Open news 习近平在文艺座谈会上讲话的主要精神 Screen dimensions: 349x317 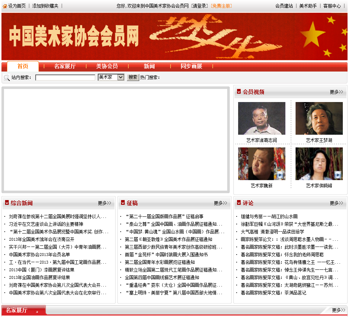point(46,224)
